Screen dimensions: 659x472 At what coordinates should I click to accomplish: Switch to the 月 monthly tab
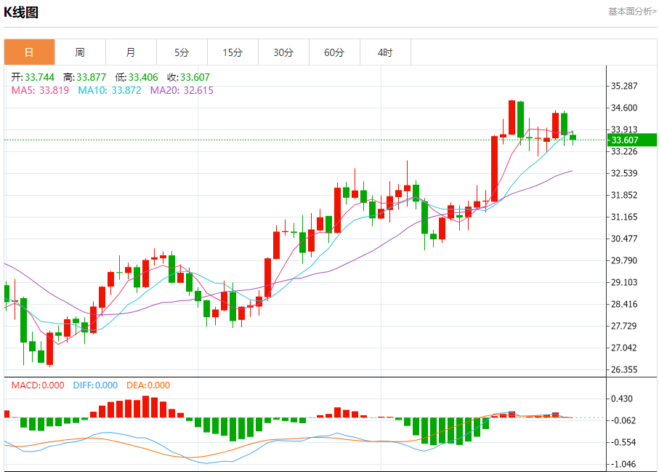coord(131,52)
